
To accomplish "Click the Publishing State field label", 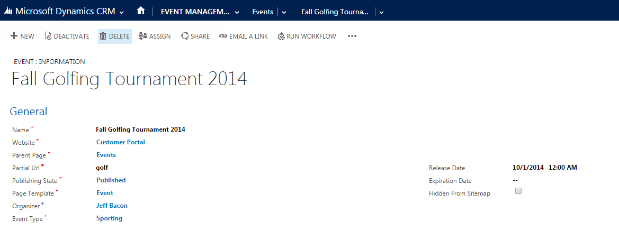I will click(35, 181).
